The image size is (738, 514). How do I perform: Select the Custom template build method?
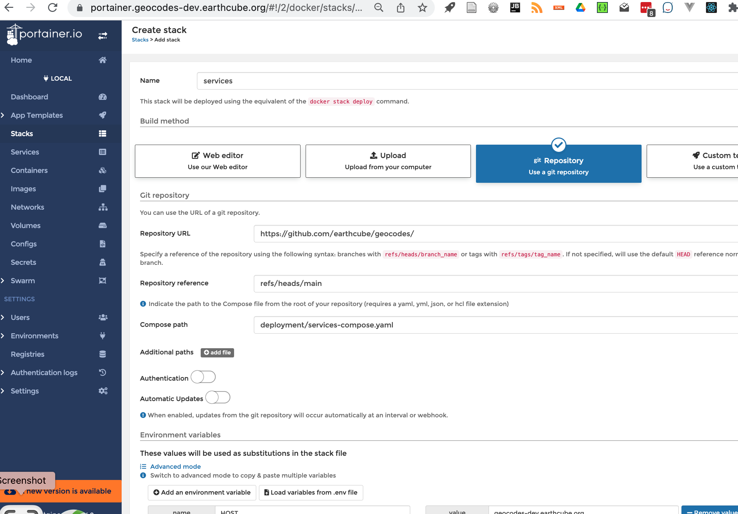[x=692, y=161]
